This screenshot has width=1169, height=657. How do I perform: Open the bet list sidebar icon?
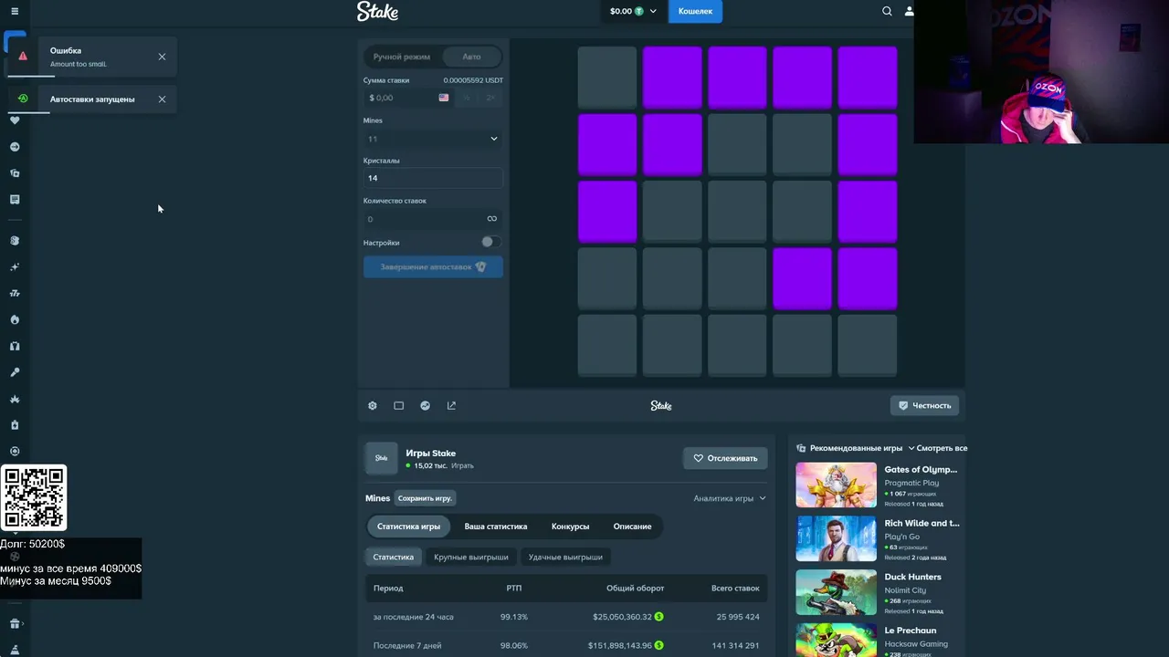[15, 199]
